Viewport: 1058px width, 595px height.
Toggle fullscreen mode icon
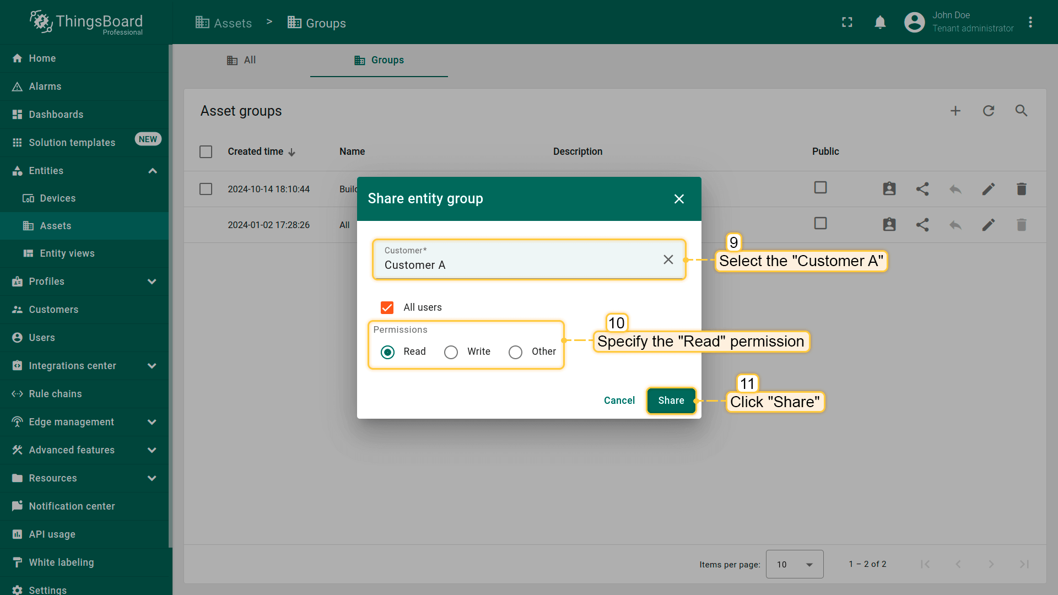click(847, 23)
